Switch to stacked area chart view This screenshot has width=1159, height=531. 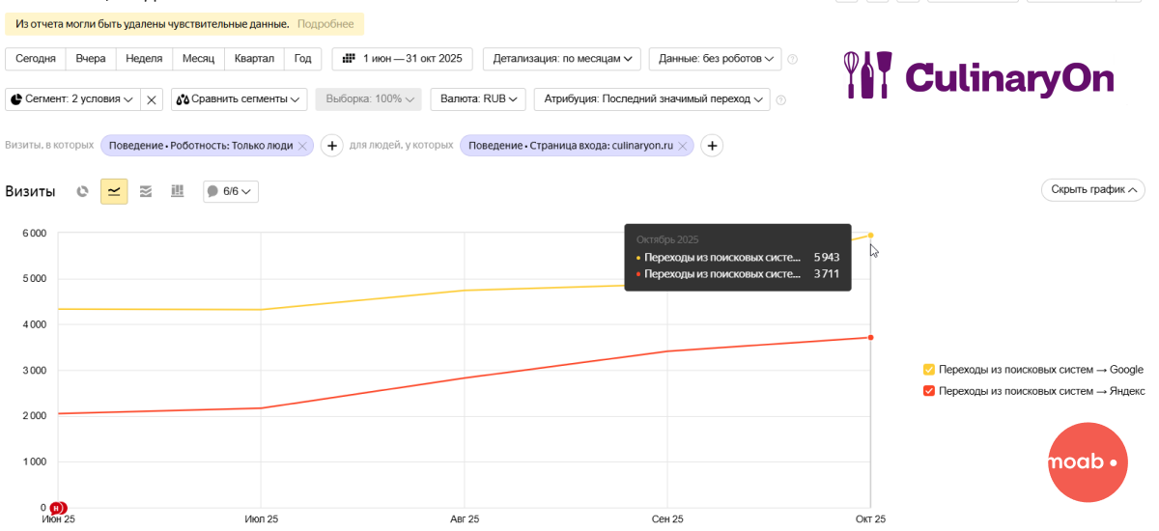146,191
